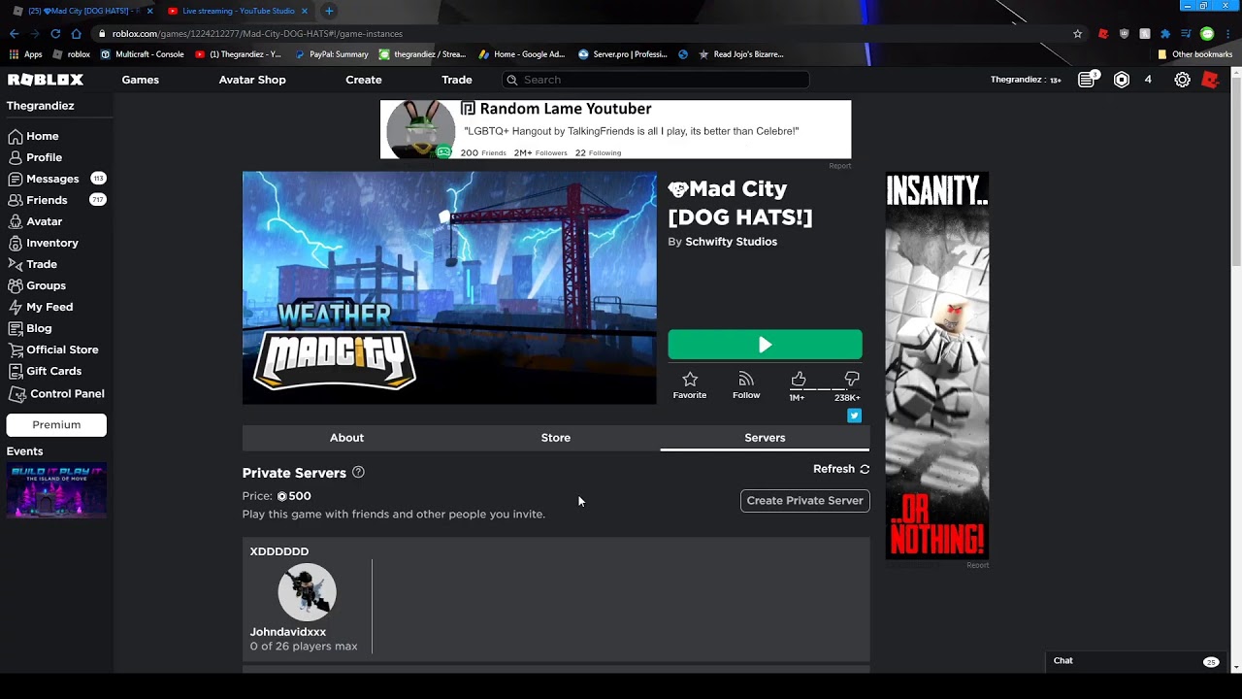Click the Groups icon in sidebar
The image size is (1242, 699).
click(x=16, y=285)
